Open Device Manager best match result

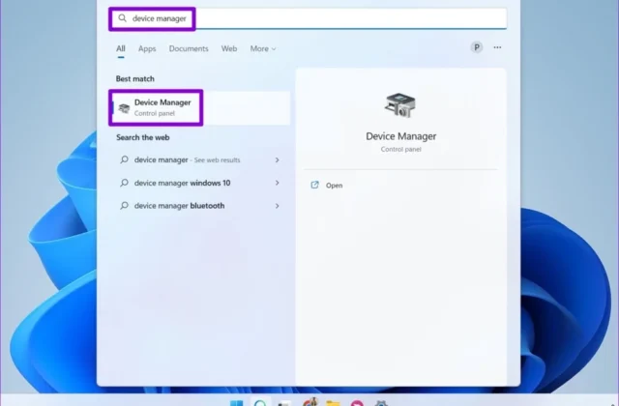pos(201,107)
